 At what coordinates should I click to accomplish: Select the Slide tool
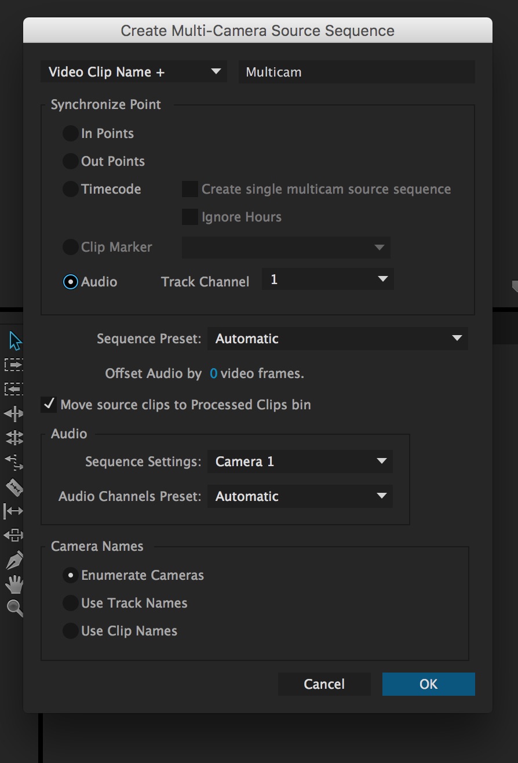tap(13, 535)
